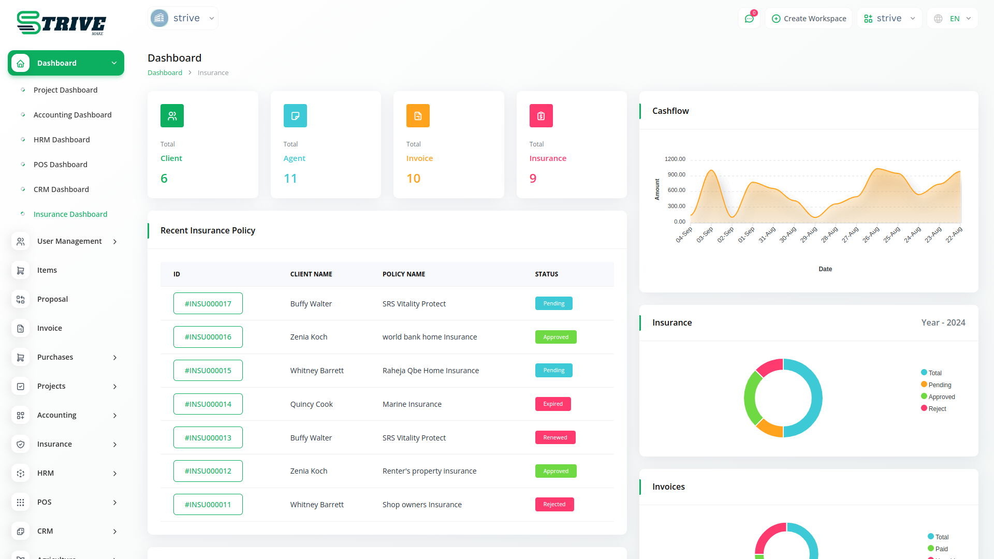Open policy #INSU000017 link
The height and width of the screenshot is (559, 994).
pos(208,304)
